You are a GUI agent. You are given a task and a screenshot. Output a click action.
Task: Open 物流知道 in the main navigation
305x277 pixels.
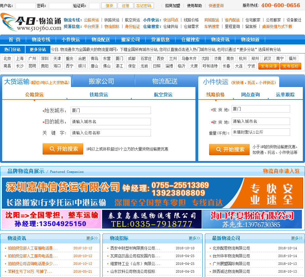(x=250, y=39)
